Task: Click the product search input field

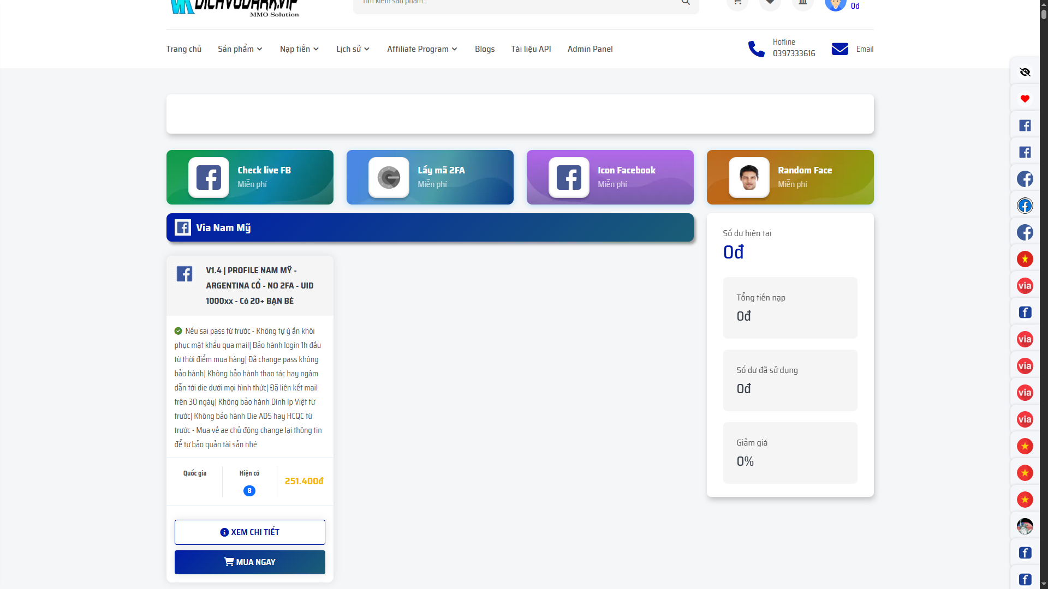Action: (513, 3)
